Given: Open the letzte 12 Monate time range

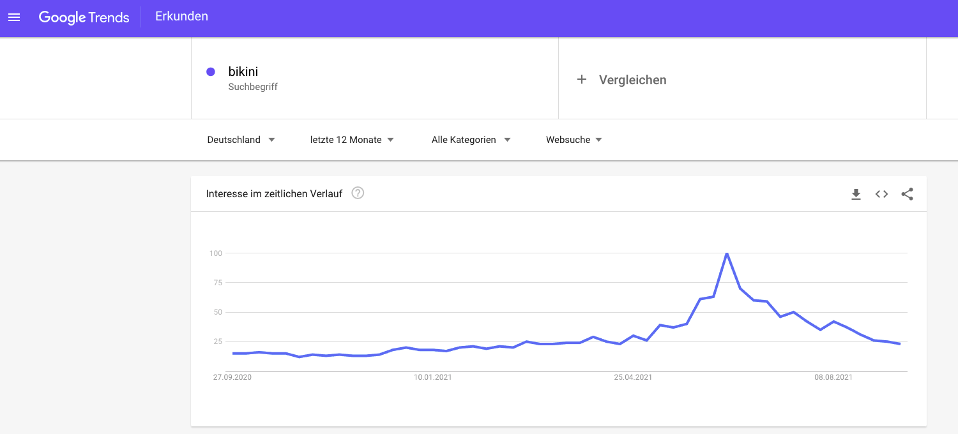Looking at the screenshot, I should tap(352, 140).
